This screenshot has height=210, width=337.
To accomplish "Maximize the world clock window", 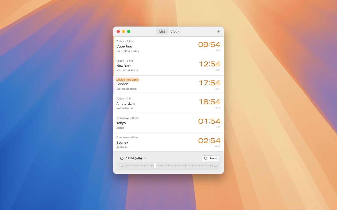I will 129,31.
